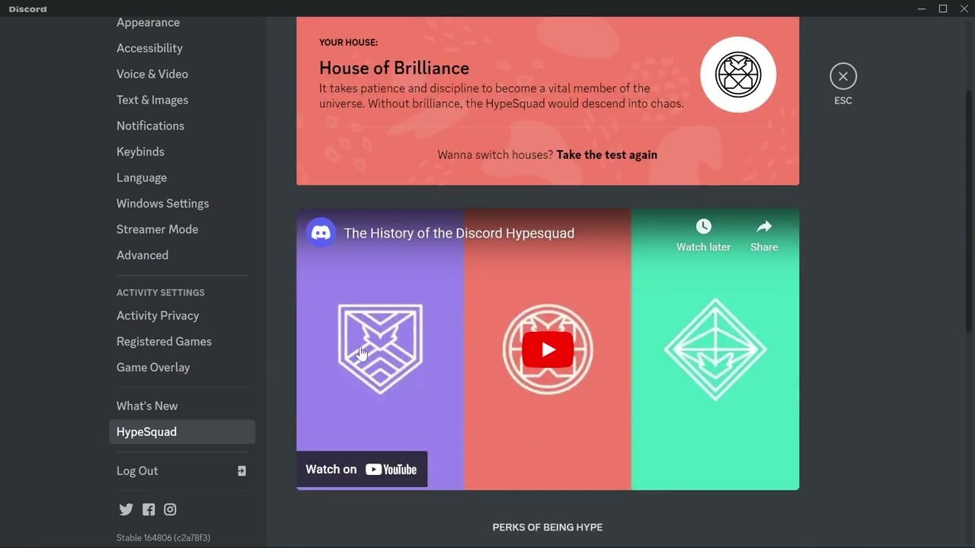Click ACTIVITY SETTINGS section header
The width and height of the screenshot is (975, 548).
161,292
